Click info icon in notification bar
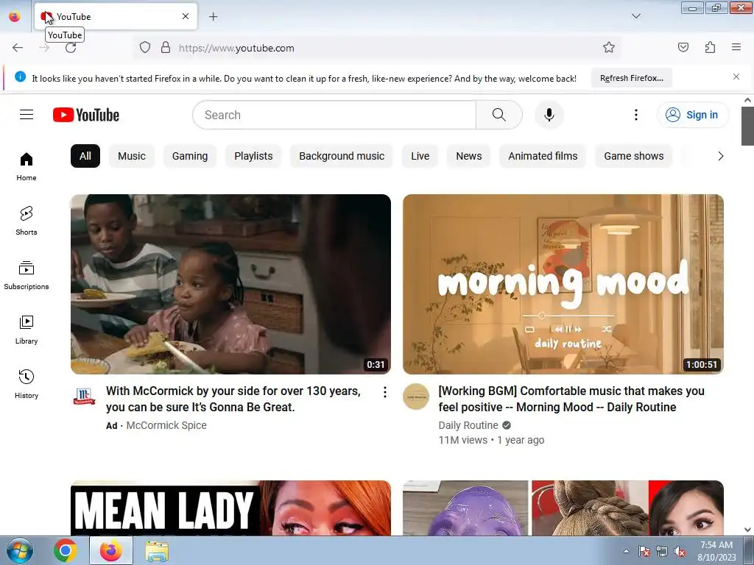Screen dimensions: 754x565 [x=20, y=77]
